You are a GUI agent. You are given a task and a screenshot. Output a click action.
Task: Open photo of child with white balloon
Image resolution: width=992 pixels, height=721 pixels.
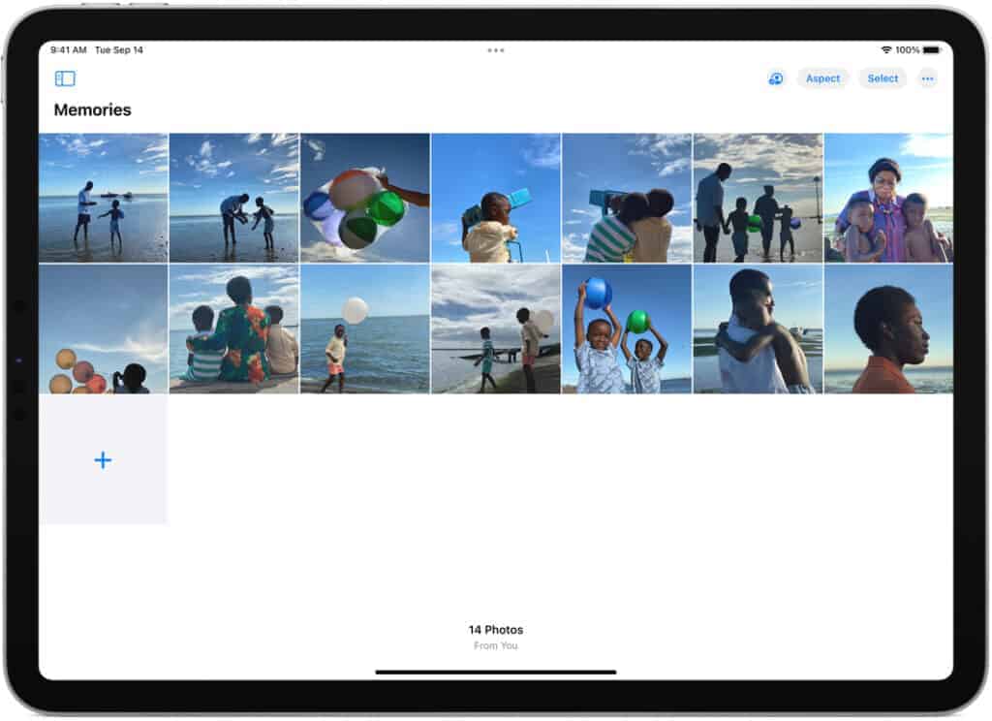pos(364,329)
